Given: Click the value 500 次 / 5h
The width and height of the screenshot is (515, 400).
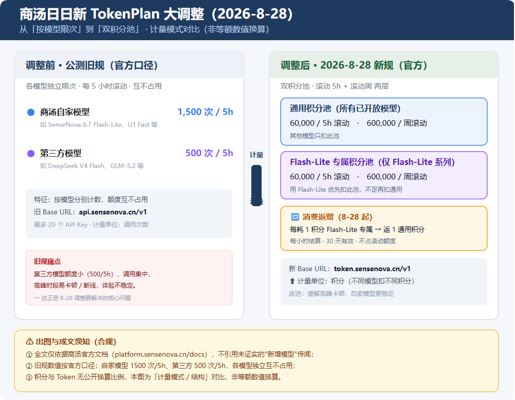Looking at the screenshot, I should point(209,153).
